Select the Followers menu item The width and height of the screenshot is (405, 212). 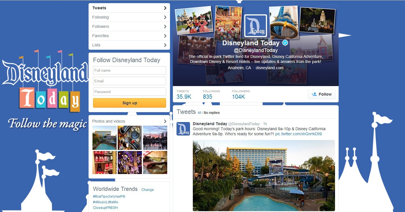point(101,26)
